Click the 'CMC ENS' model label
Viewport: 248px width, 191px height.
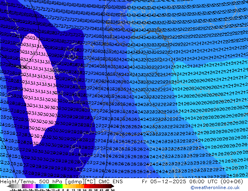click(111, 182)
